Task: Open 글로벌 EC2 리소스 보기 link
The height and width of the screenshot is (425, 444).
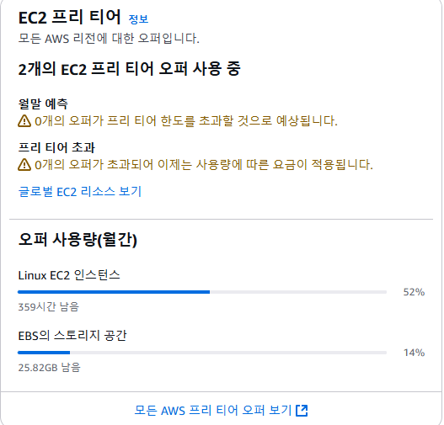Action: (79, 191)
